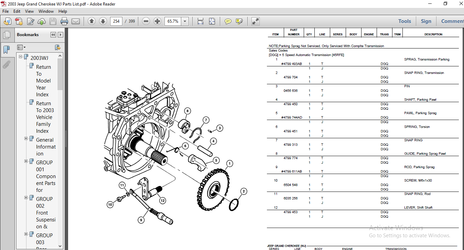Click the find current bookmark icon
The width and height of the screenshot is (464, 250).
(x=58, y=47)
